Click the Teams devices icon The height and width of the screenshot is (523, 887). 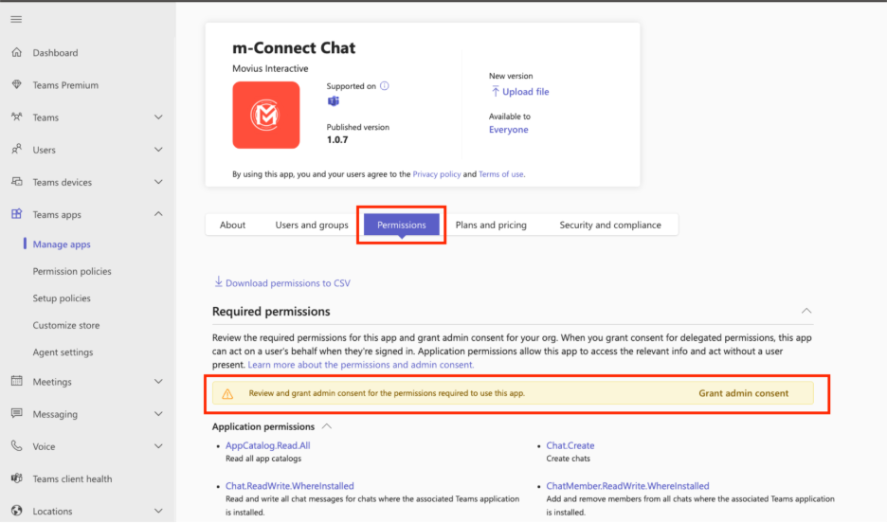(16, 182)
